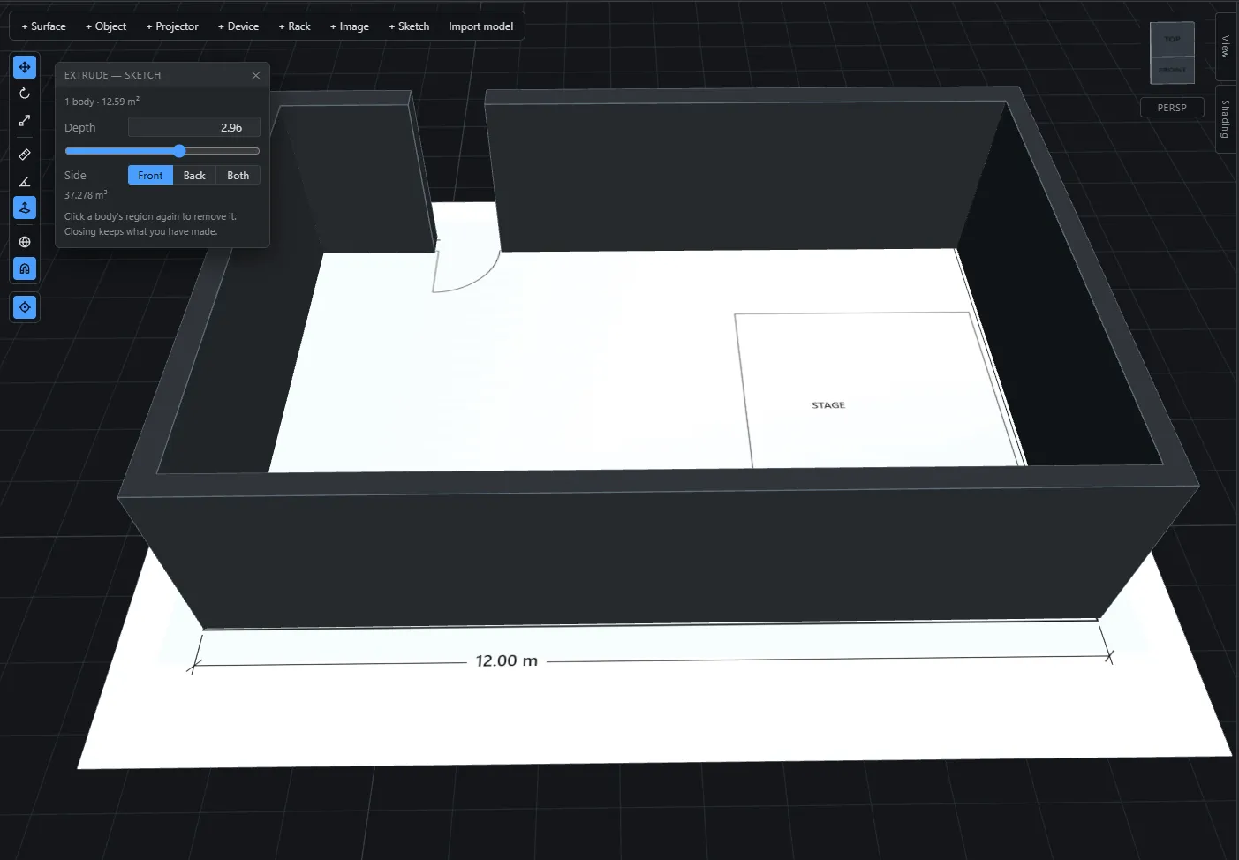Toggle PERSP projection mode button
Image resolution: width=1239 pixels, height=860 pixels.
[1172, 108]
